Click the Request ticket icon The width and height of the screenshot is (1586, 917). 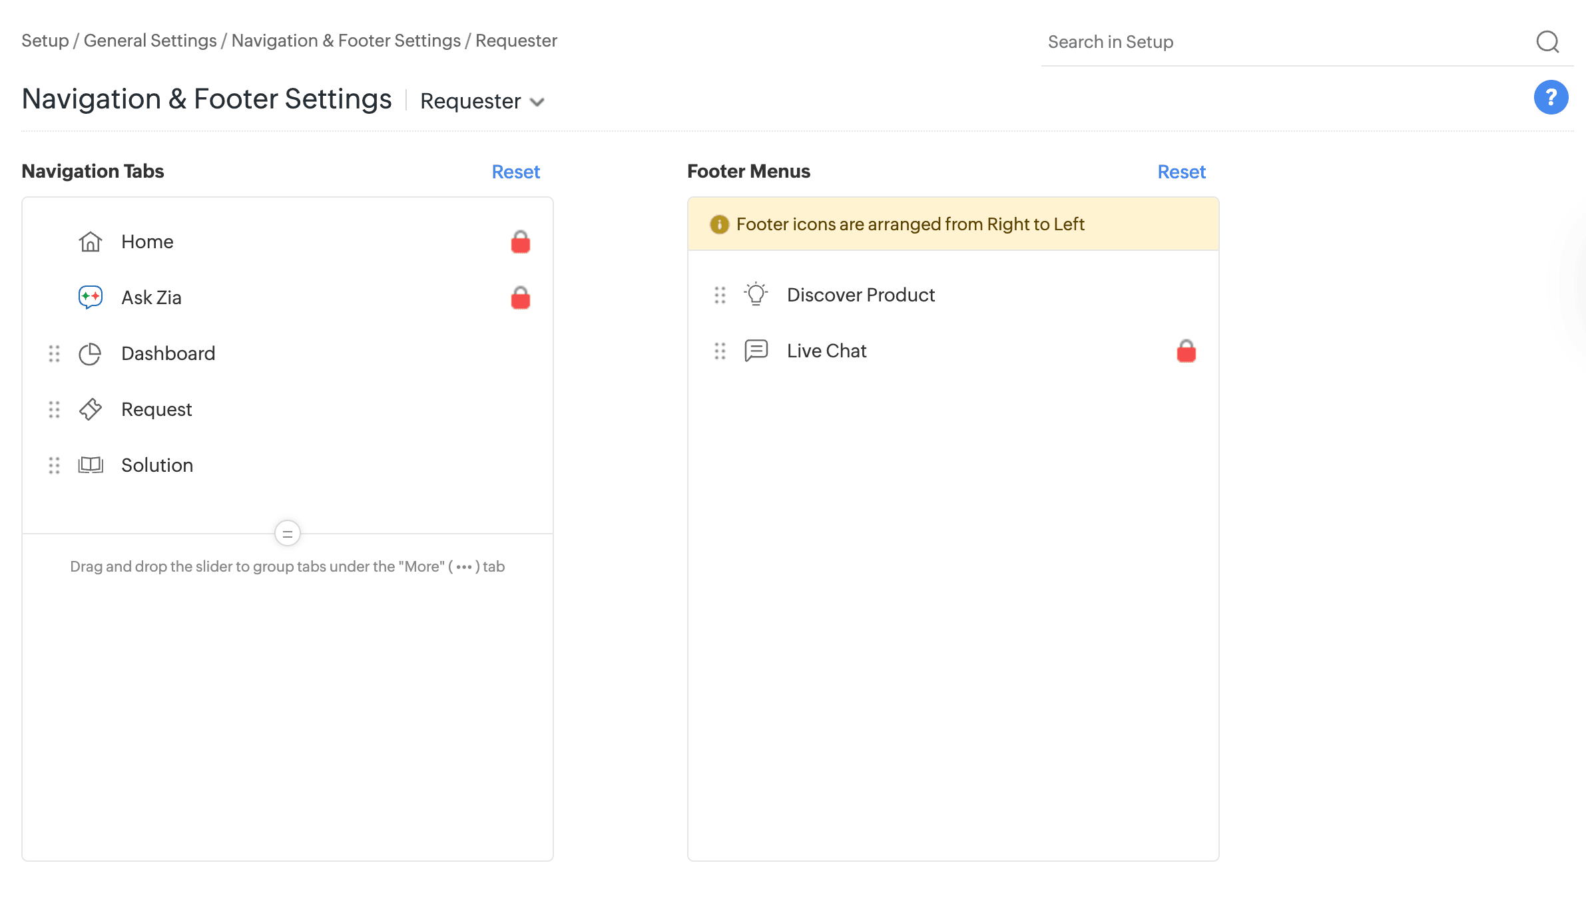click(x=90, y=409)
